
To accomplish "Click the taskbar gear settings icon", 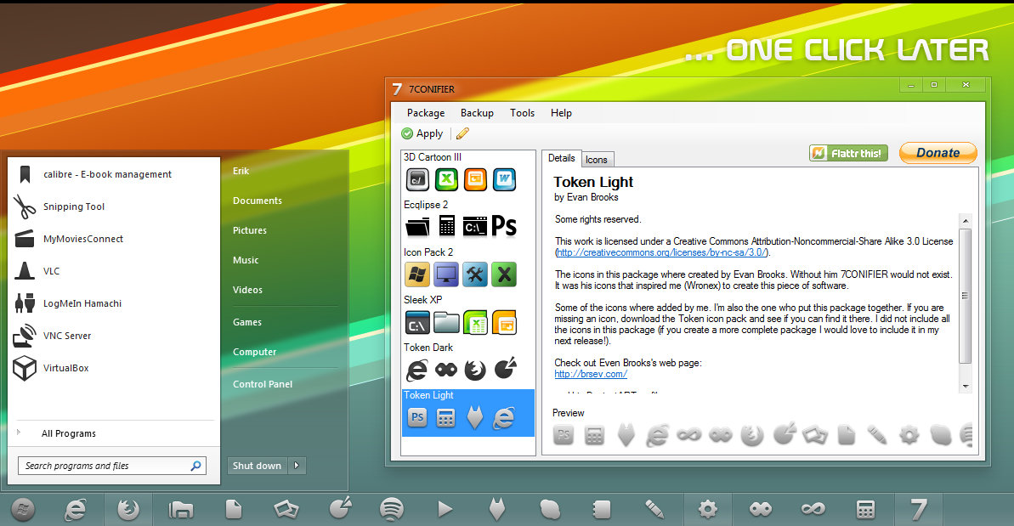I will click(707, 510).
